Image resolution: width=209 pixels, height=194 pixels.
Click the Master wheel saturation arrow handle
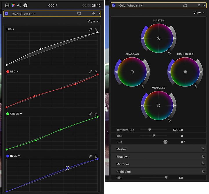(143, 38)
